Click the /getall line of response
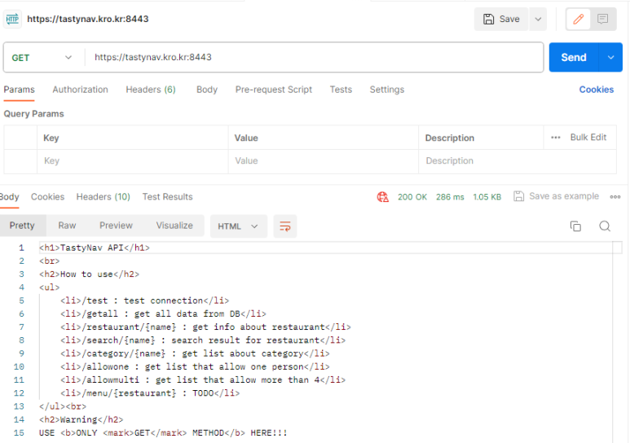The height and width of the screenshot is (443, 630). (163, 314)
